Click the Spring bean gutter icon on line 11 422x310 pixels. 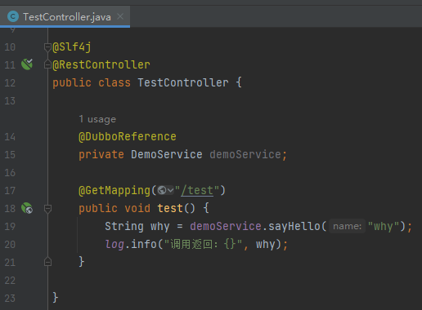click(27, 64)
